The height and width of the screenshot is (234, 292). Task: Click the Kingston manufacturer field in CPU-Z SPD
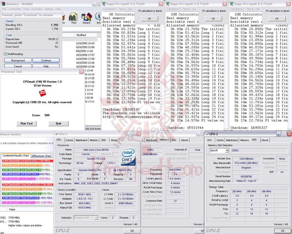pos(246,167)
